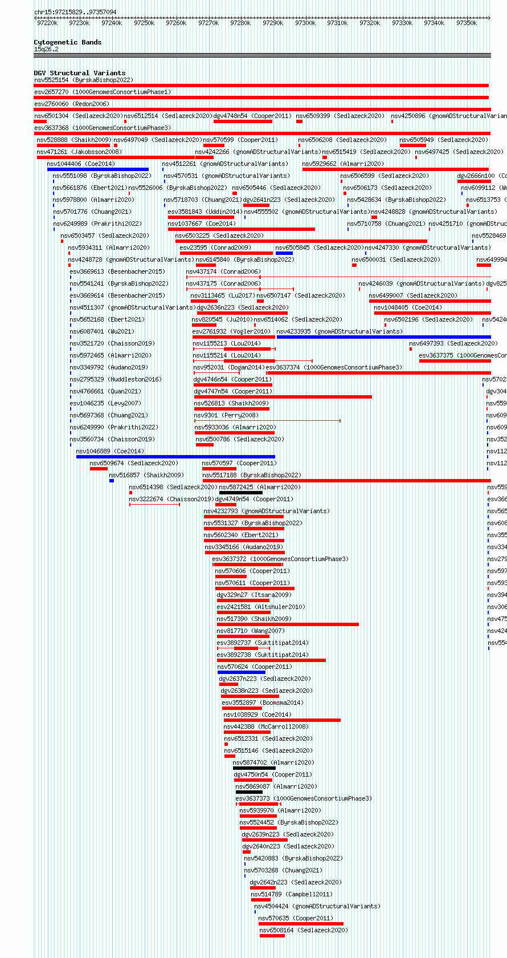
Task: Click the esv3637372 (1000GenomesConsortiumPhase3) label
Action: [280, 559]
